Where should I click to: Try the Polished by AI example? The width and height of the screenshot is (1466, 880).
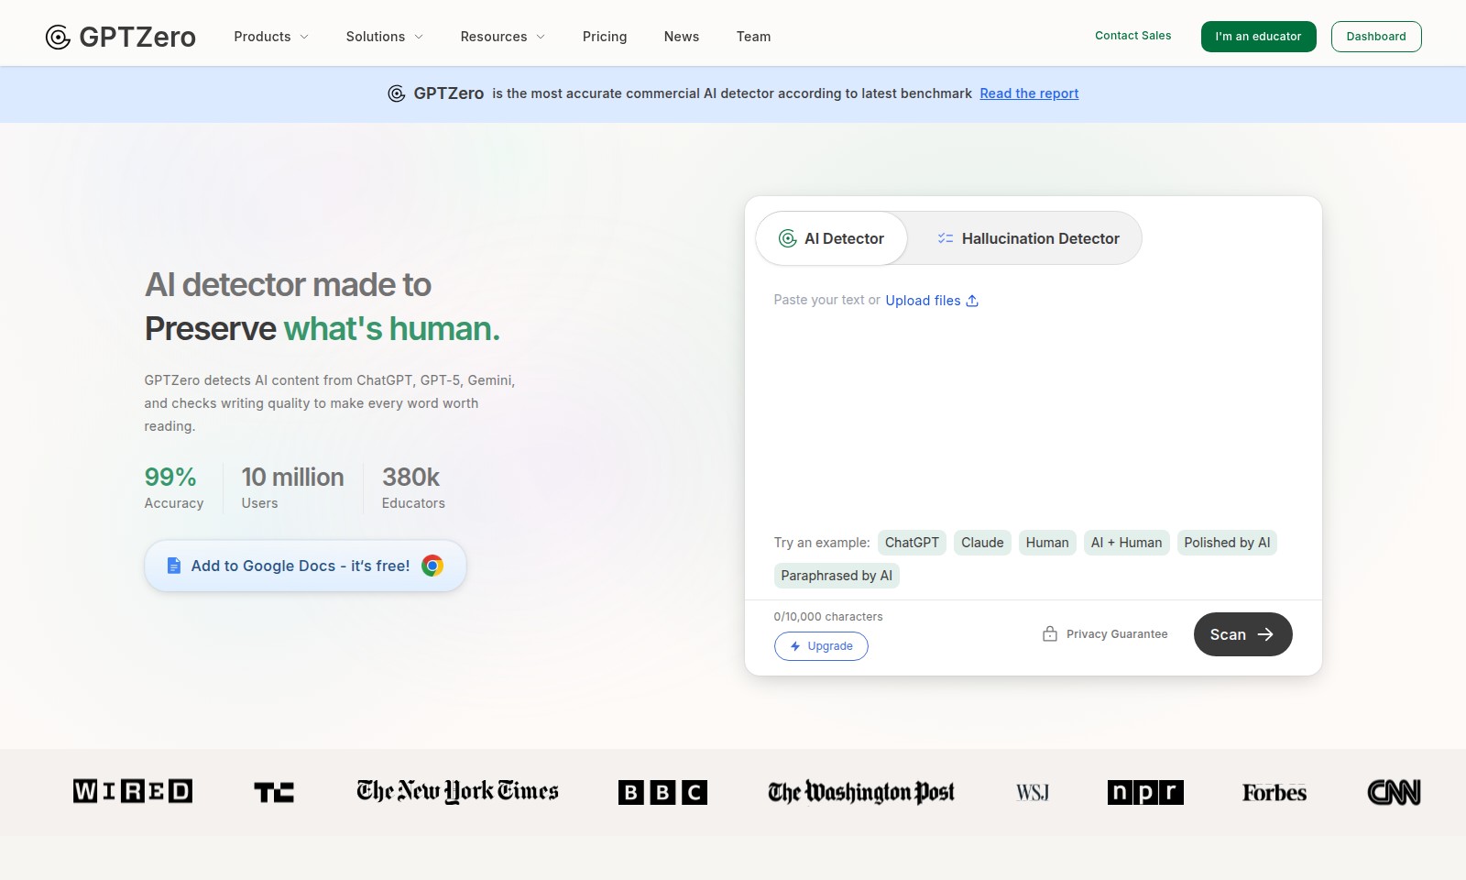(x=1227, y=543)
